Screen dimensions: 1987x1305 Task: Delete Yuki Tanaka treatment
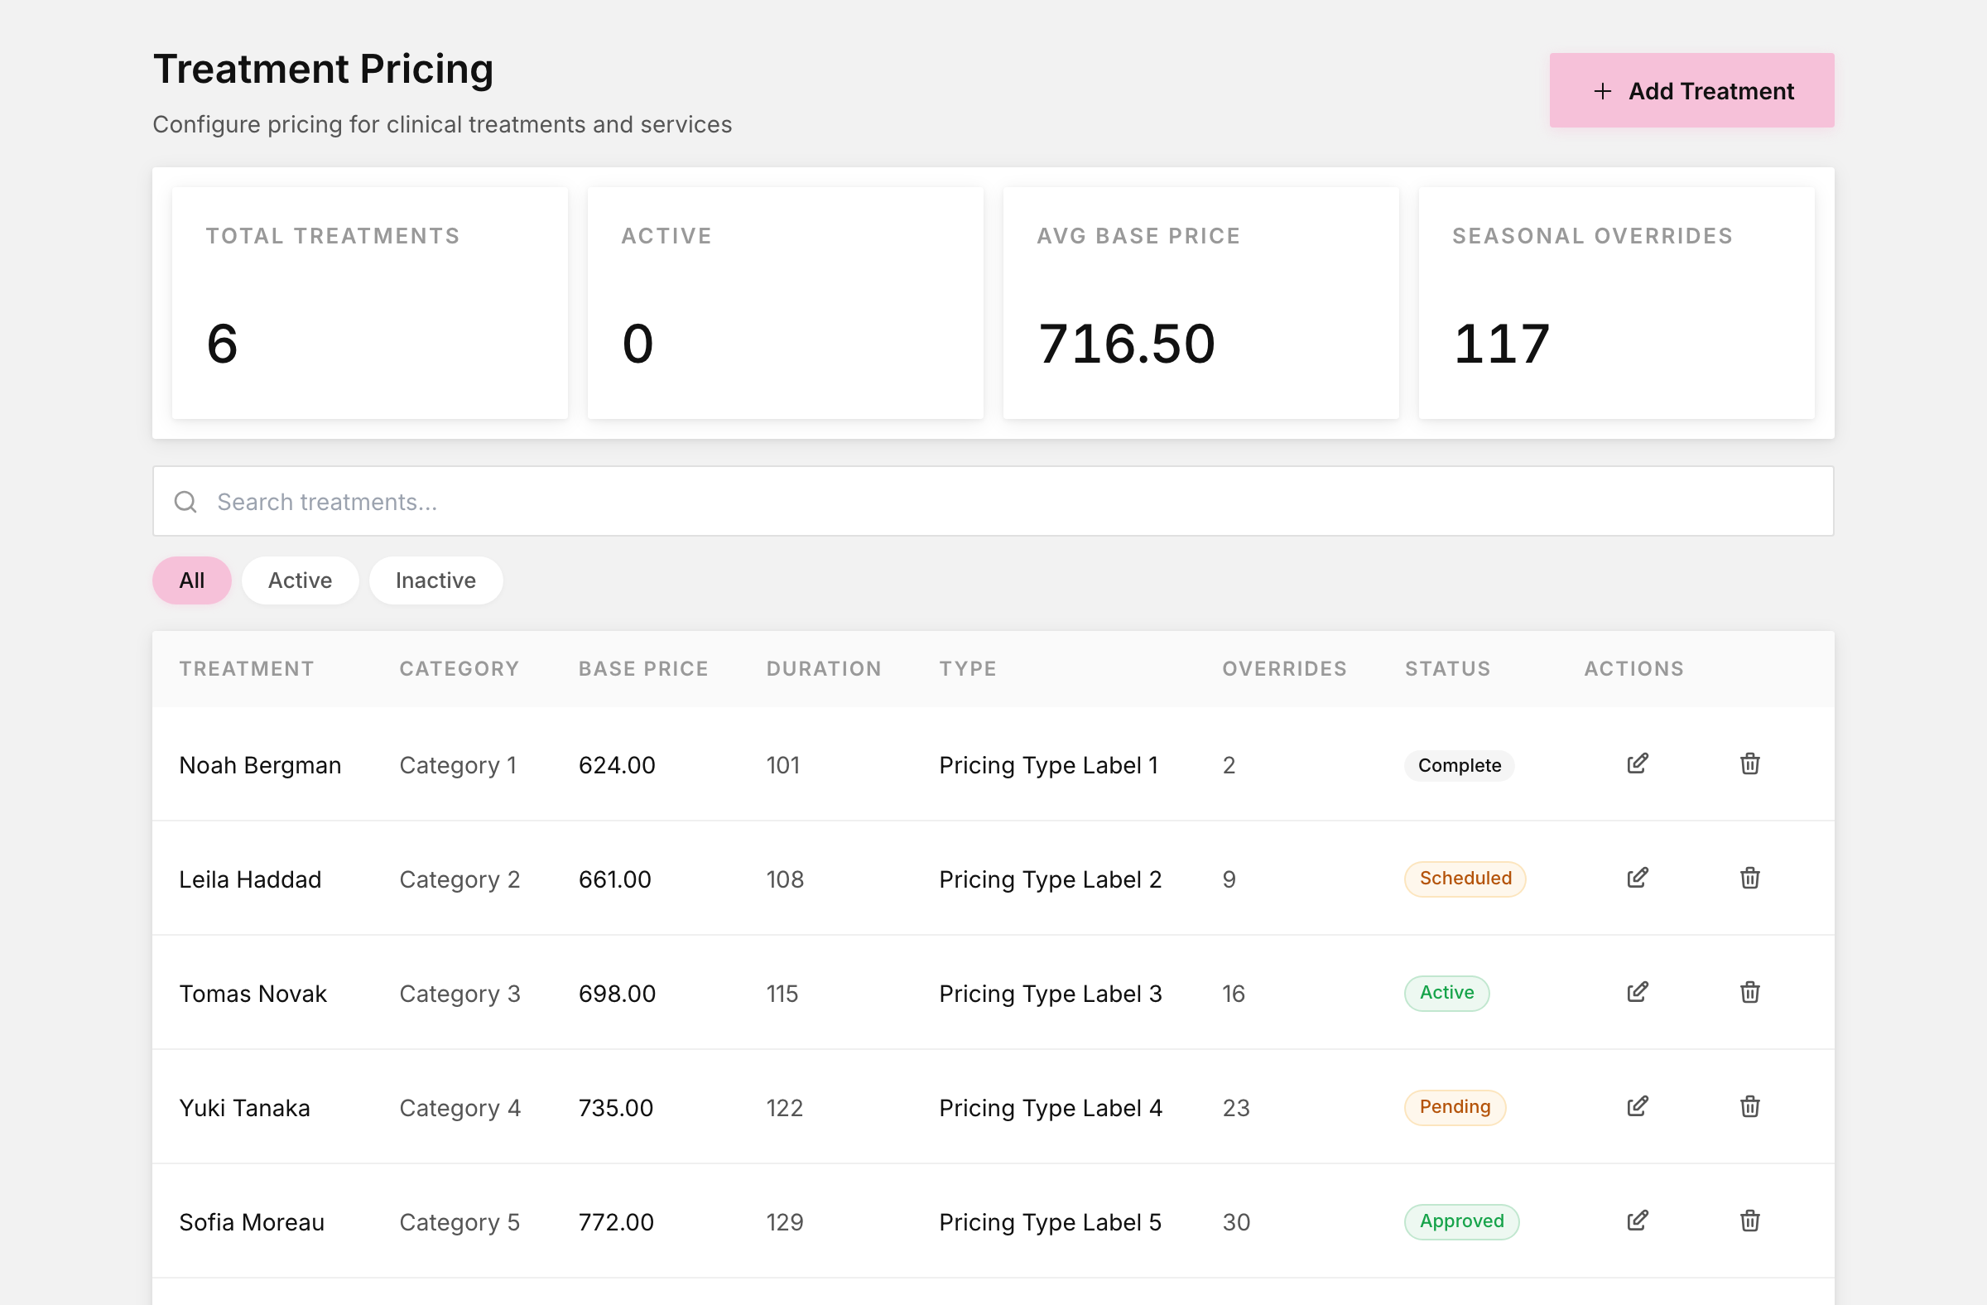[1750, 1107]
